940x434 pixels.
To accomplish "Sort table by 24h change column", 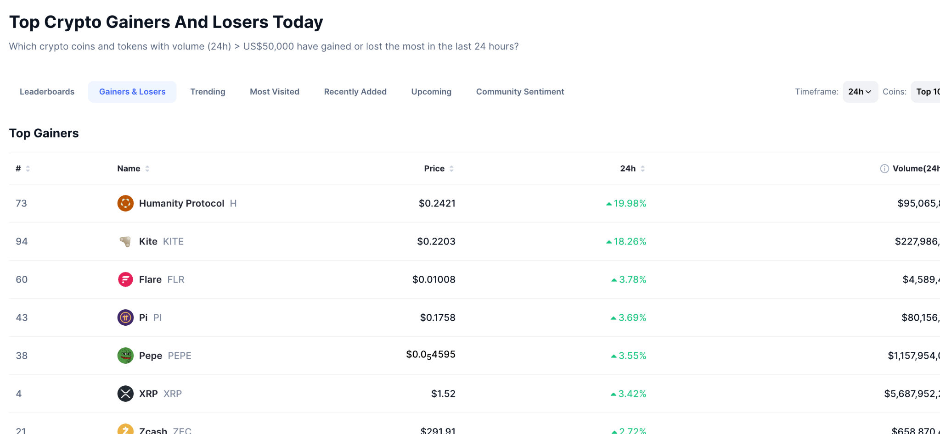I will [632, 168].
